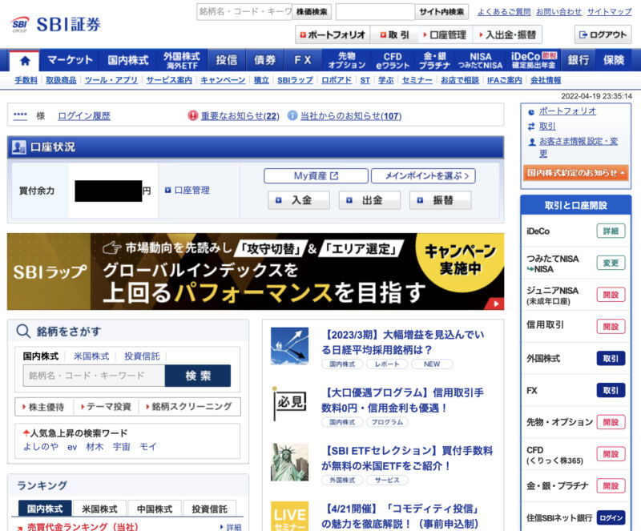641x531 pixels.
Task: Open the iDeCo 確定拠出年金 menu
Action: click(x=534, y=60)
